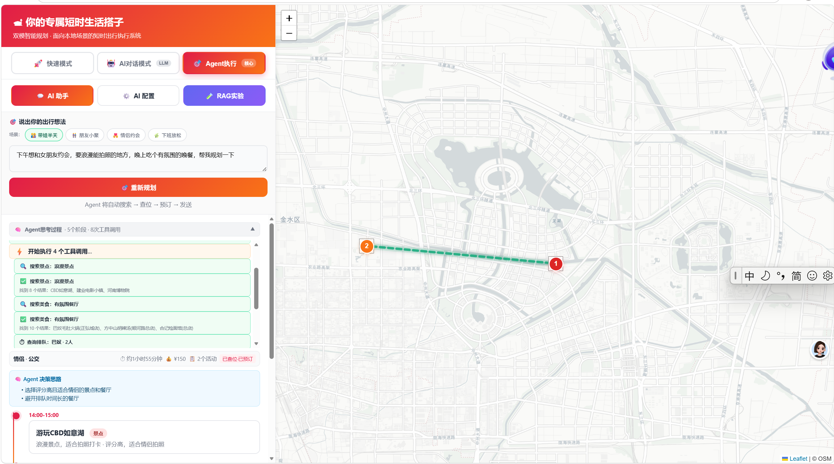Viewport: 834px width, 464px height.
Task: Switch to 快速模式 tab
Action: (53, 63)
